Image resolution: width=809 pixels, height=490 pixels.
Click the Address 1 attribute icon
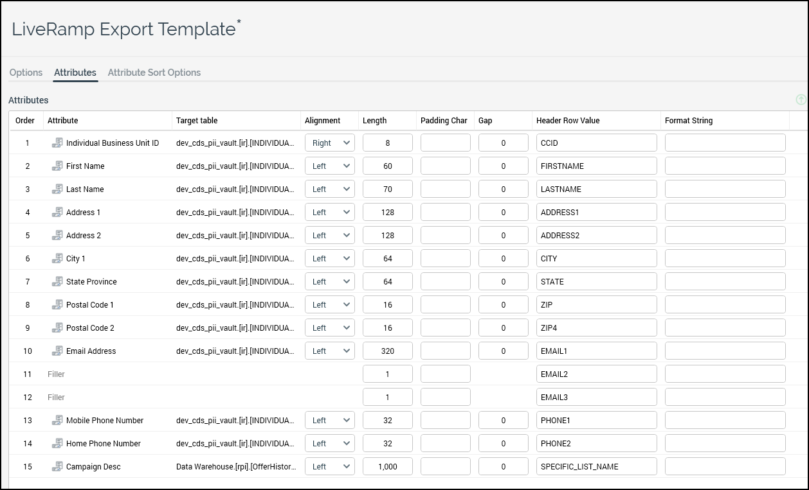(x=57, y=212)
